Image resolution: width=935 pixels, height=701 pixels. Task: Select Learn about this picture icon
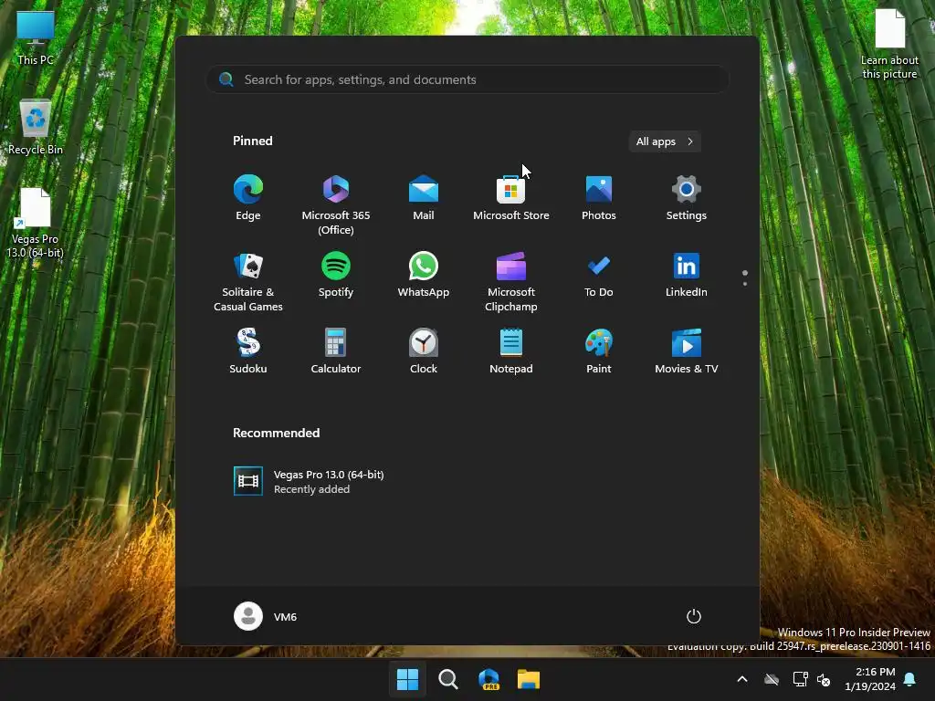click(889, 45)
